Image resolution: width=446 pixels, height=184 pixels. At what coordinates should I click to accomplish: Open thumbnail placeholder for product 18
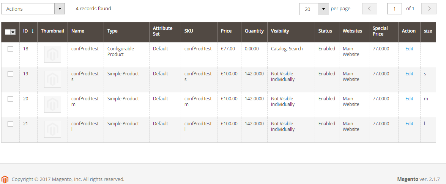[52, 54]
